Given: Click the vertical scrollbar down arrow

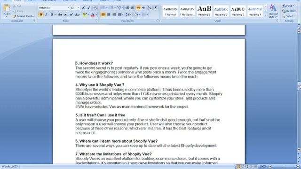Looking at the screenshot, I should point(299,150).
